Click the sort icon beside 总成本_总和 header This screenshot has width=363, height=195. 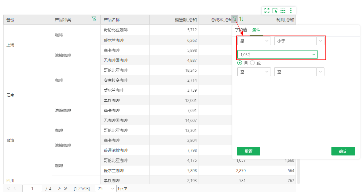(x=241, y=19)
